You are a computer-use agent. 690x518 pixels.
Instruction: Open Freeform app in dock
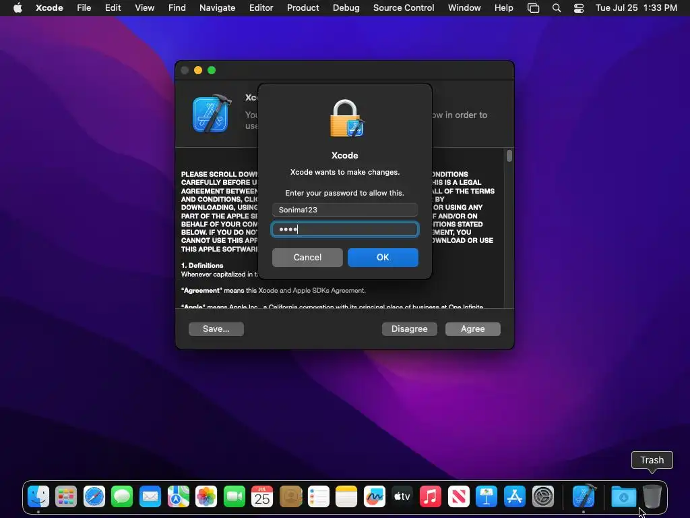click(x=375, y=496)
